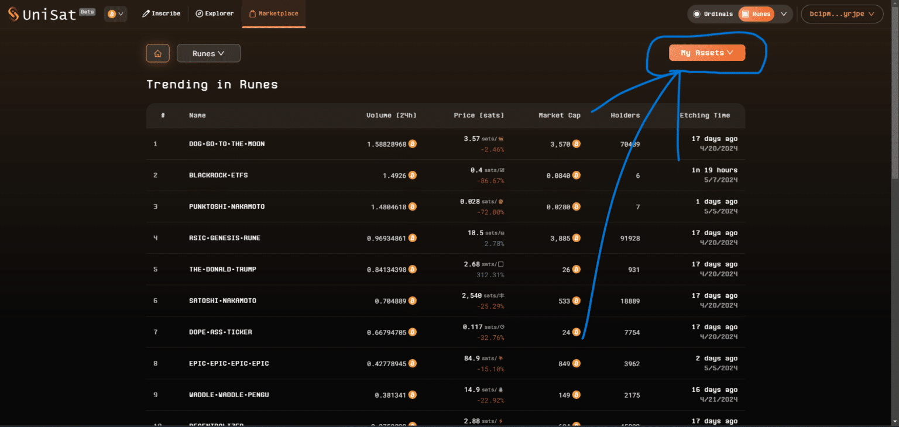Toggle the Ordinals radio circle
Viewport: 899px width, 427px height.
696,13
